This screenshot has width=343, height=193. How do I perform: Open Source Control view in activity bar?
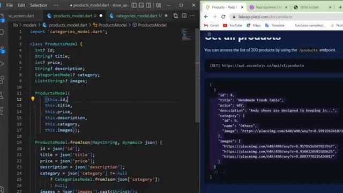(2, 49)
